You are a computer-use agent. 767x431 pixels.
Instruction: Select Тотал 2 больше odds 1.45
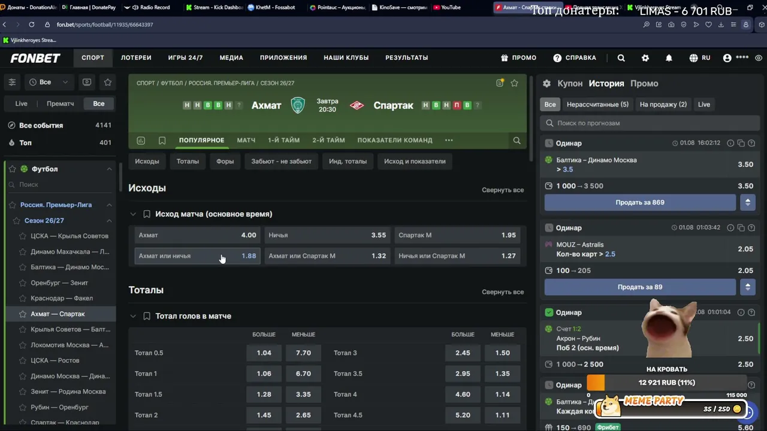point(264,415)
